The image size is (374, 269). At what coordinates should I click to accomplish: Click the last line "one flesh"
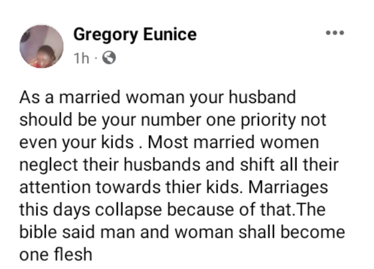pyautogui.click(x=56, y=254)
